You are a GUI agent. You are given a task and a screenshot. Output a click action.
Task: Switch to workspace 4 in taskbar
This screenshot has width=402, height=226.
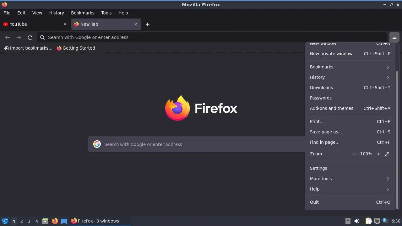(36, 221)
